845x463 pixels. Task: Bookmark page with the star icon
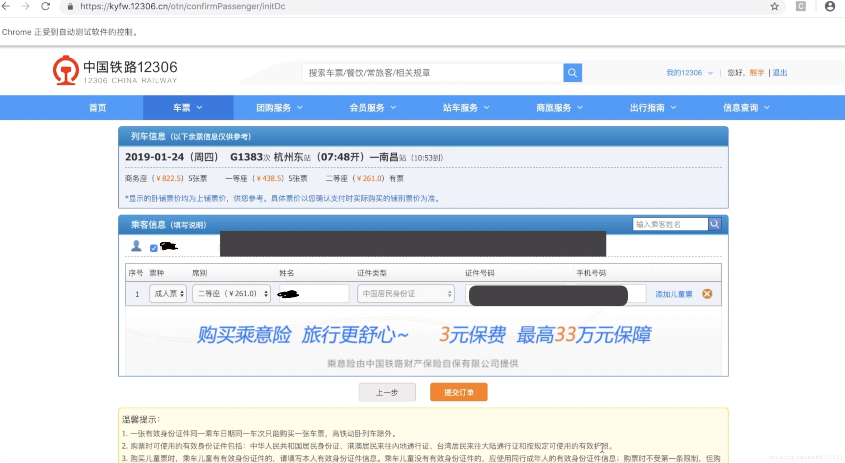point(774,6)
